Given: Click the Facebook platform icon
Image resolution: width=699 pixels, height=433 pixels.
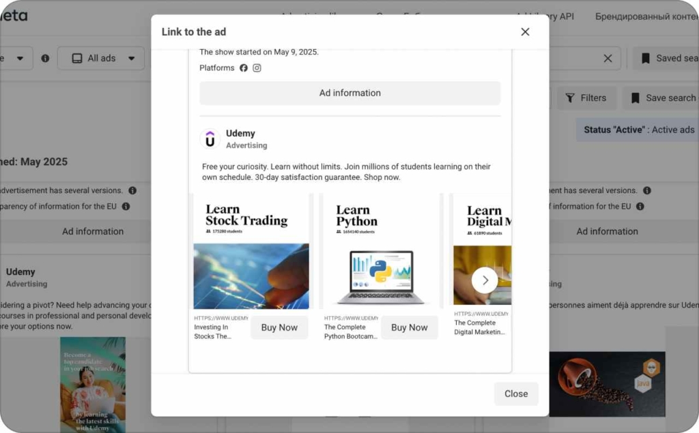Looking at the screenshot, I should [x=244, y=68].
